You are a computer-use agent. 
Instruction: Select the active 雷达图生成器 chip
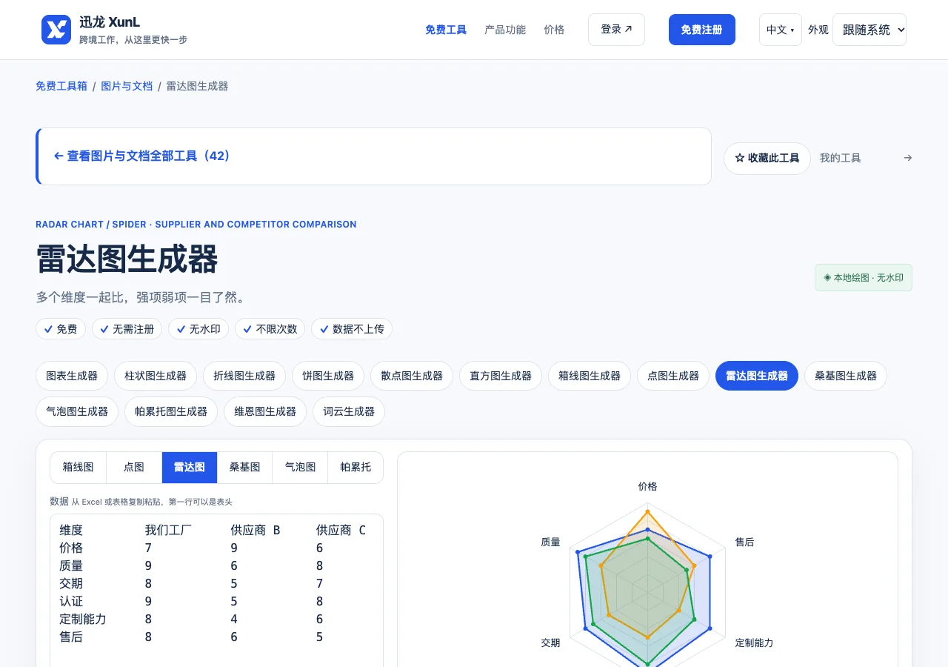(x=757, y=376)
